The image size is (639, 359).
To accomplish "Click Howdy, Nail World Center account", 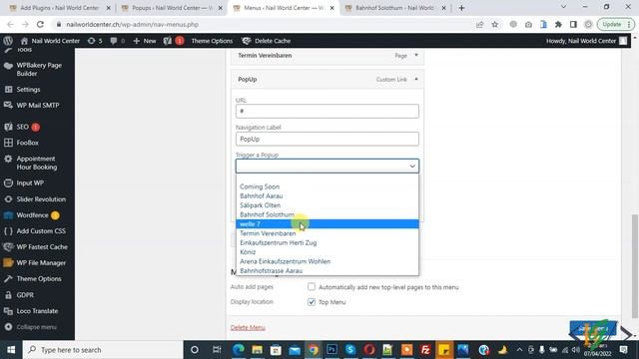I will coord(586,41).
